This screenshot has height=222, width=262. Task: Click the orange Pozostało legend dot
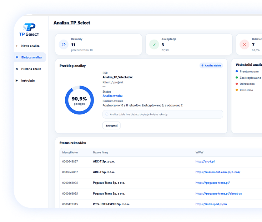point(237,90)
